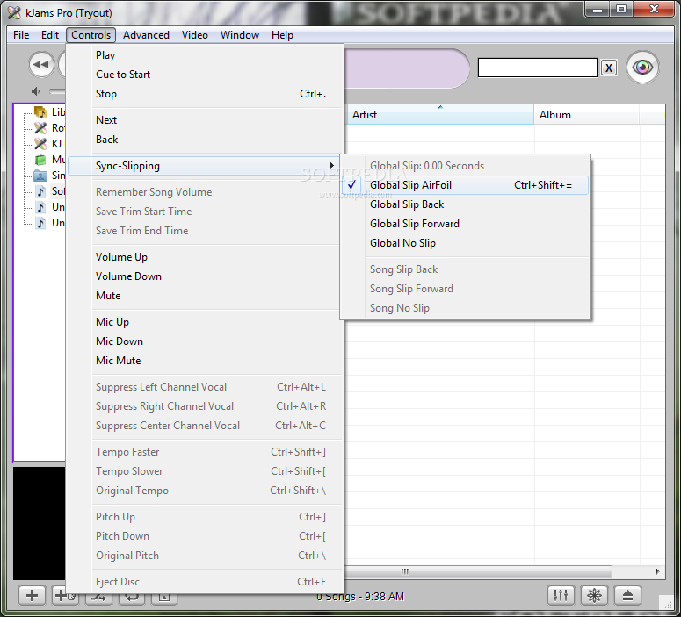Click the eject button at the bottom right
Screen dimensions: 681x617
627,595
